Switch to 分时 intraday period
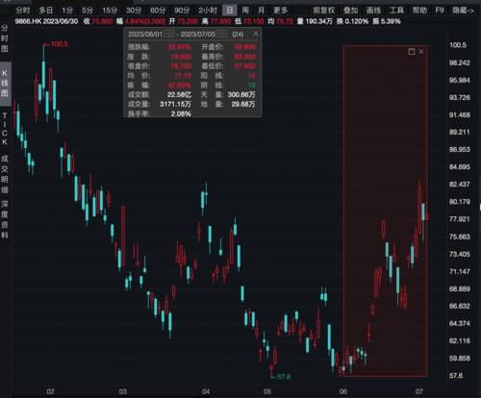This screenshot has width=481, height=398. click(23, 11)
